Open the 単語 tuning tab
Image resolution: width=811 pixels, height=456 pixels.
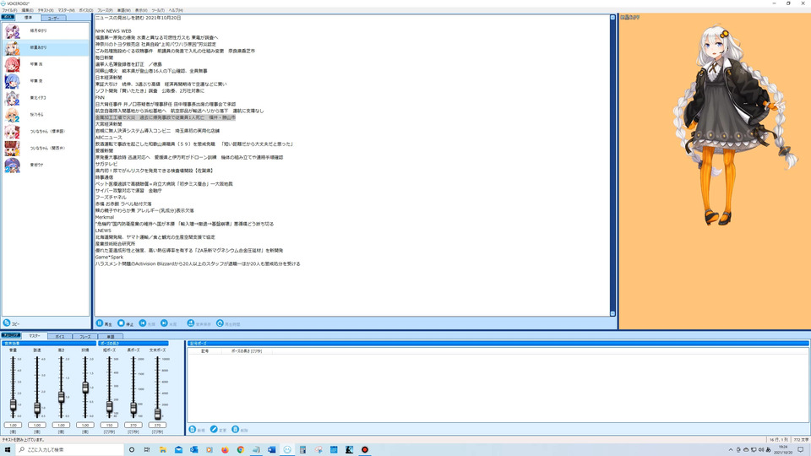coord(110,337)
